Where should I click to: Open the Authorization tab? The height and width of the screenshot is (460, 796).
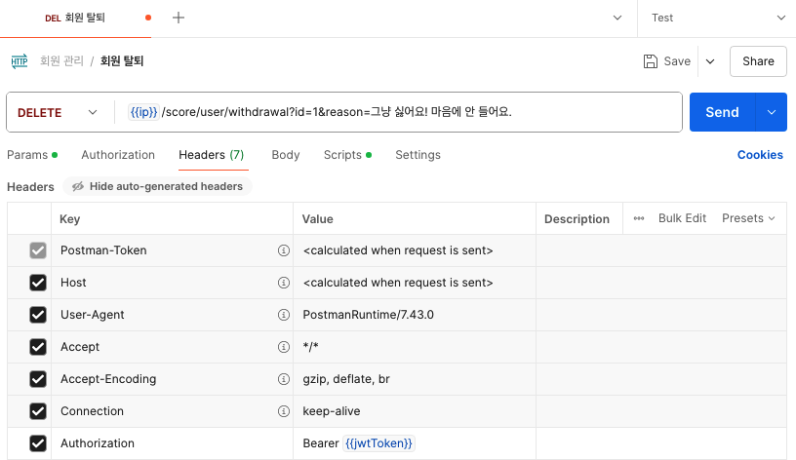[x=118, y=155]
